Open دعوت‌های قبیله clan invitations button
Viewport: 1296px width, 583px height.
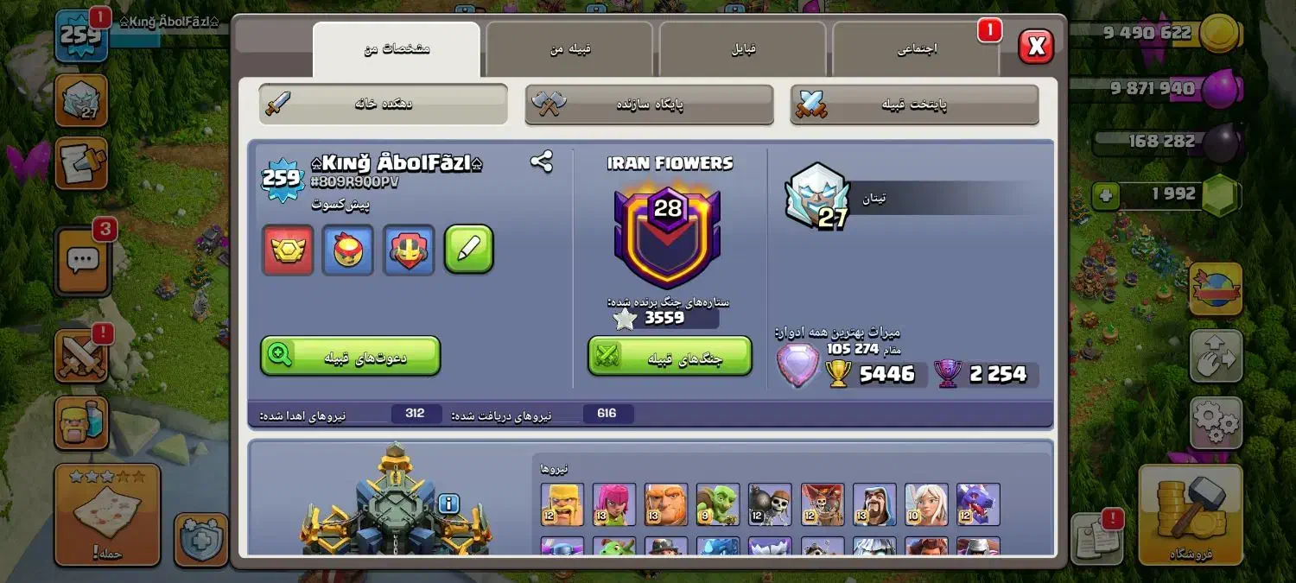(x=351, y=356)
